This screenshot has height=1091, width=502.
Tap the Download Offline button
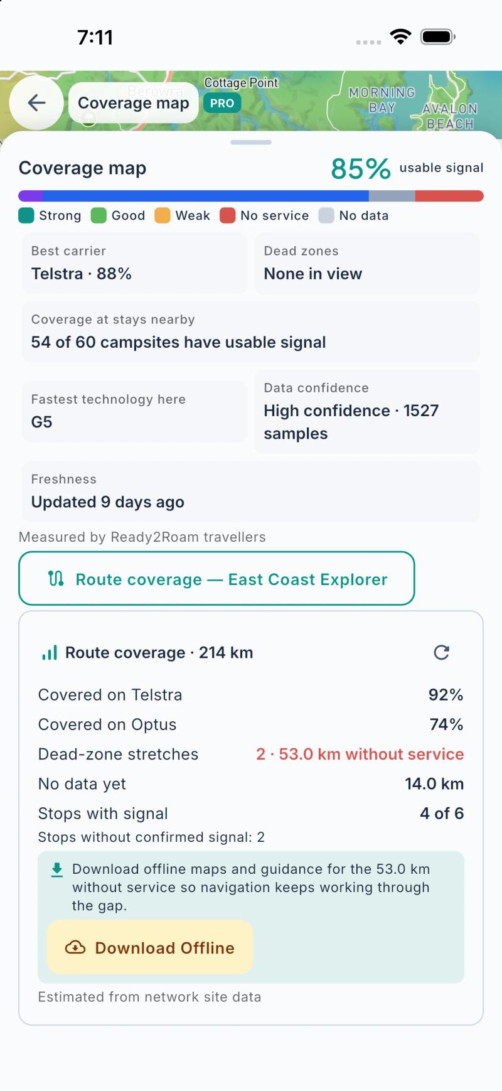[150, 947]
